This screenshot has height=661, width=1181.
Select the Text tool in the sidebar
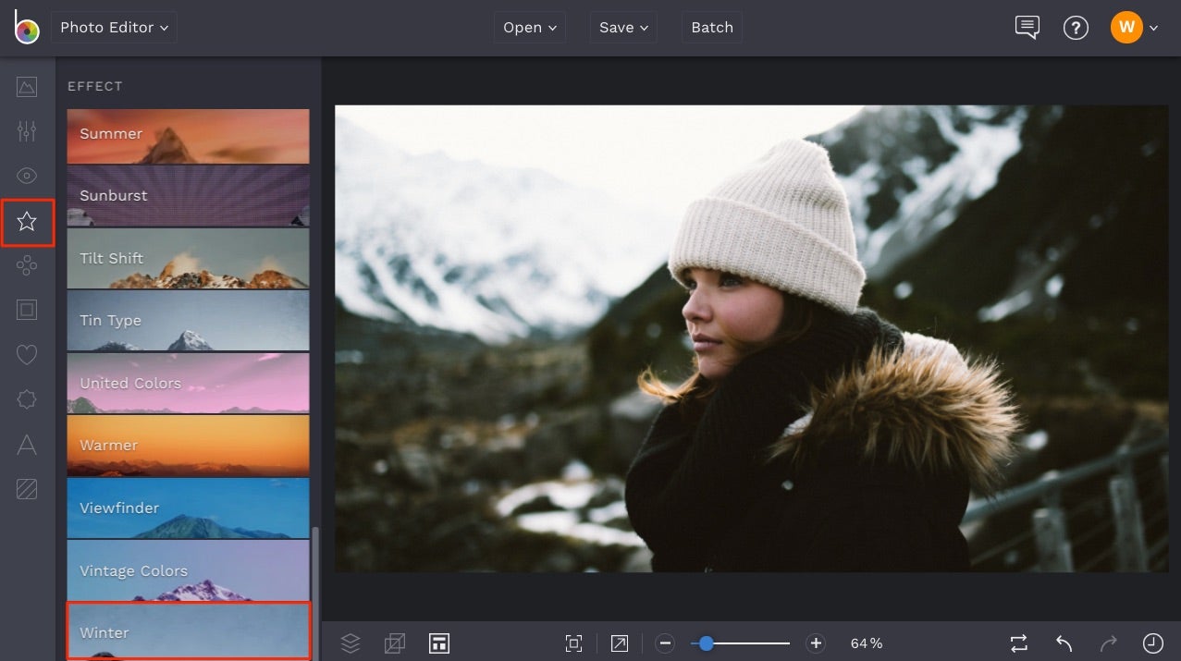coord(27,445)
